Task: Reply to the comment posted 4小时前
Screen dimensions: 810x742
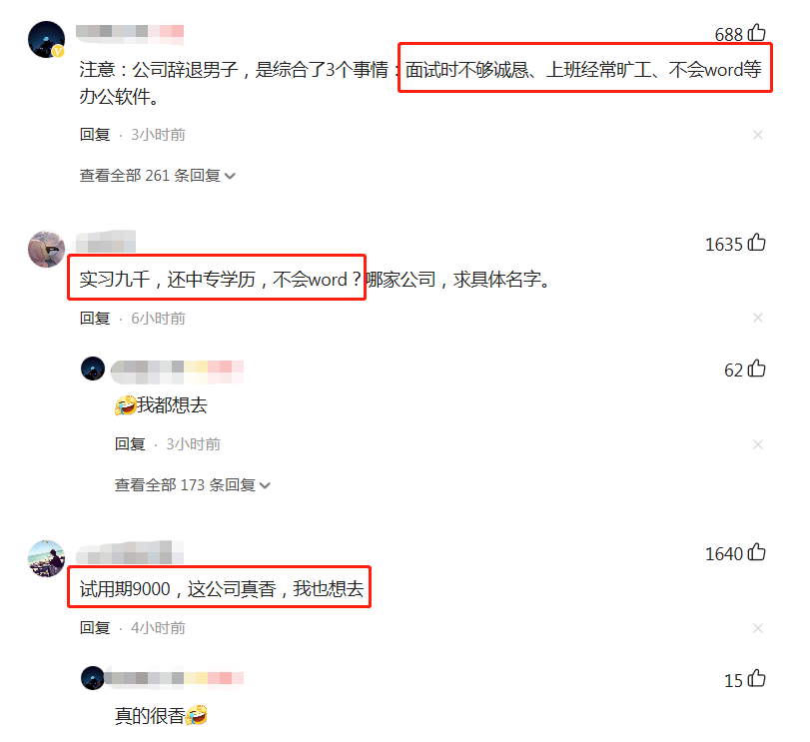Action: pyautogui.click(x=95, y=628)
